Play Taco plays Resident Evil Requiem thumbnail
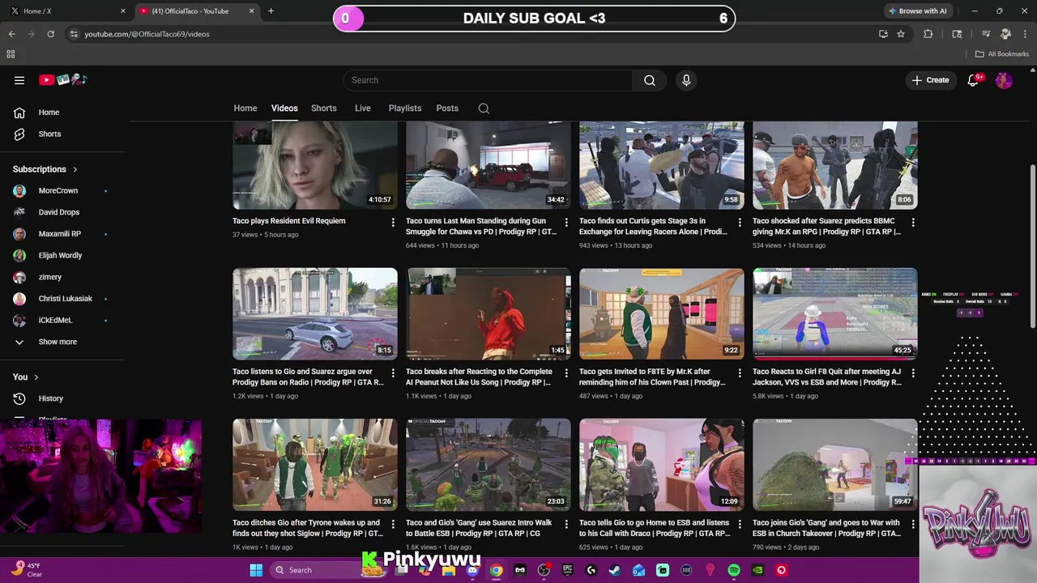This screenshot has height=583, width=1037. coord(315,165)
